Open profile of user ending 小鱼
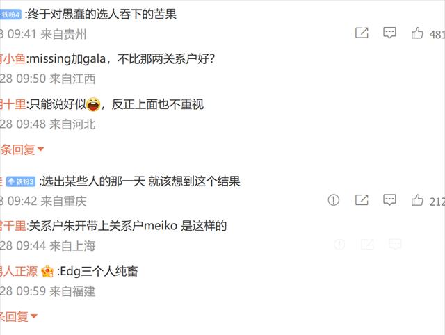This screenshot has height=335, width=445. tap(13, 58)
